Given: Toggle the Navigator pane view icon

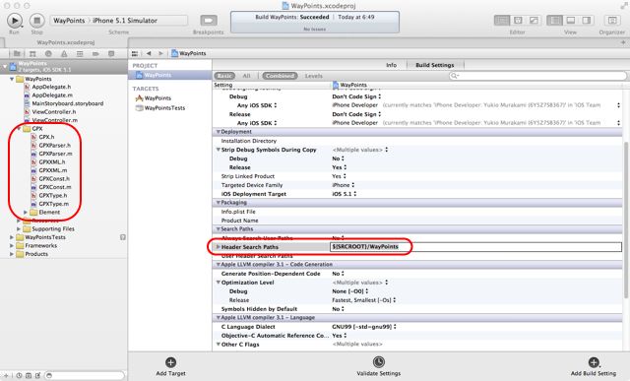Looking at the screenshot, I should pos(555,20).
